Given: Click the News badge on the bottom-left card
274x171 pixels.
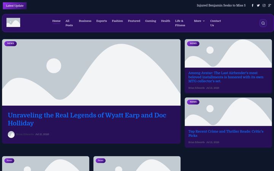Looking at the screenshot, I should (x=9, y=160).
